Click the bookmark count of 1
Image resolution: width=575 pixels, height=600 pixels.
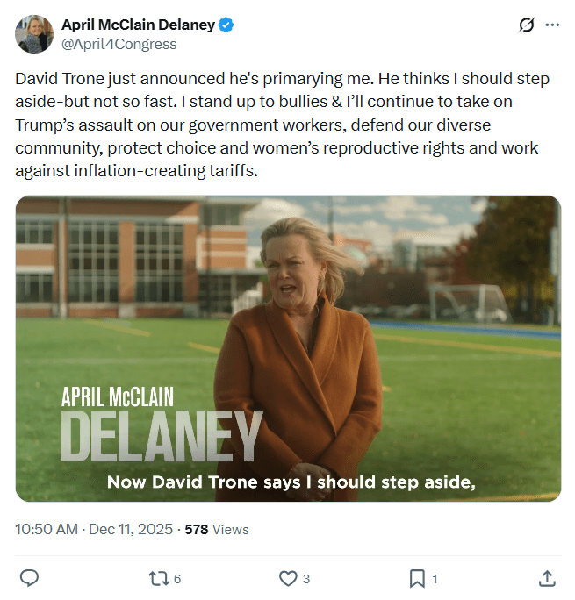(x=435, y=578)
